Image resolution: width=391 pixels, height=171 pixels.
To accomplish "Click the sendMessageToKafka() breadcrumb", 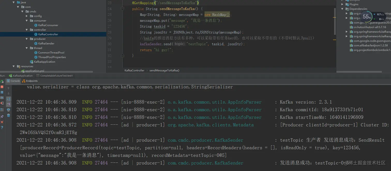I will 164,70.
